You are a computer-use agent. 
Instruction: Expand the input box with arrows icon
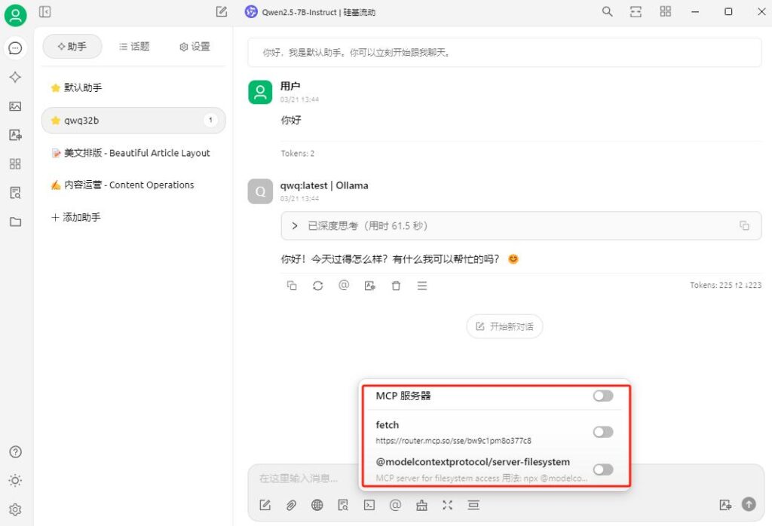[447, 505]
